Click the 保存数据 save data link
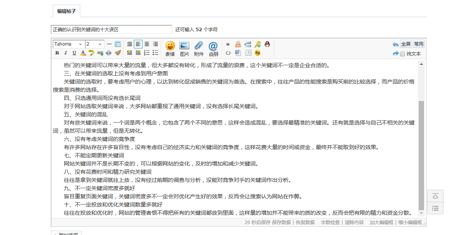Image resolution: width=474 pixels, height=235 pixels. point(281,223)
